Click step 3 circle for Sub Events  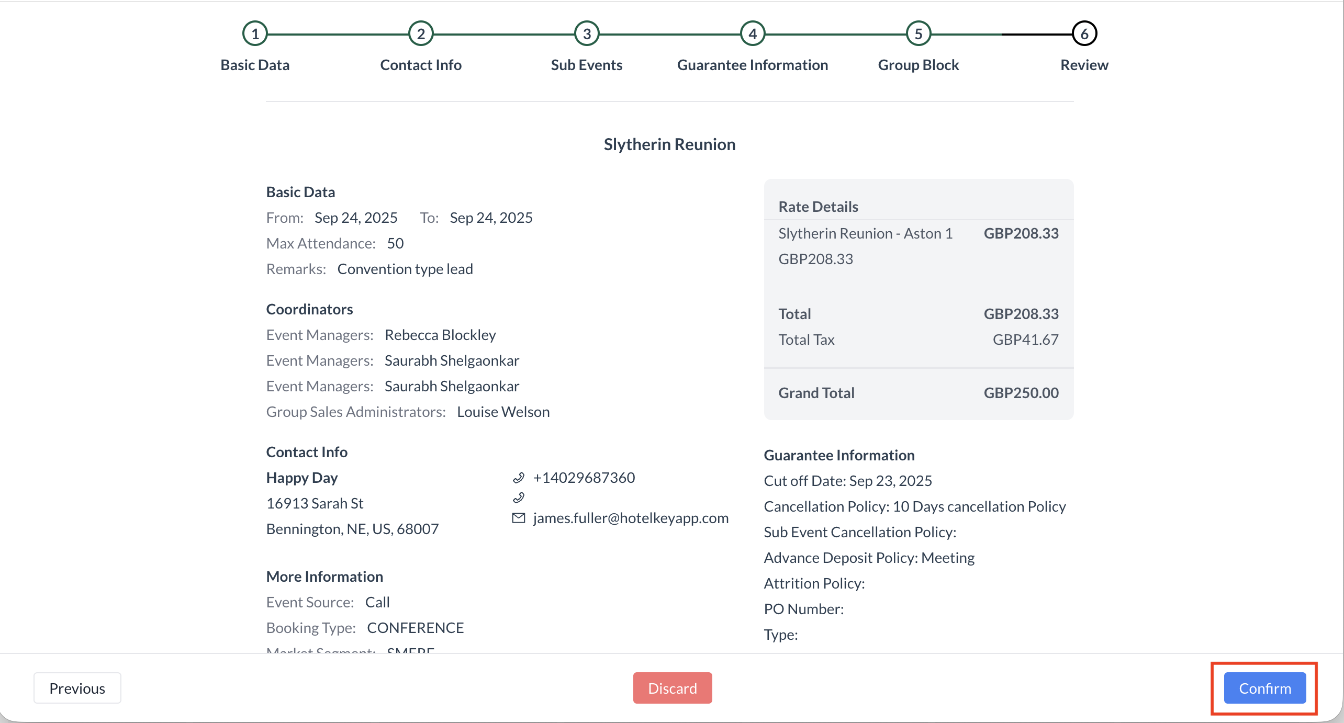[587, 34]
